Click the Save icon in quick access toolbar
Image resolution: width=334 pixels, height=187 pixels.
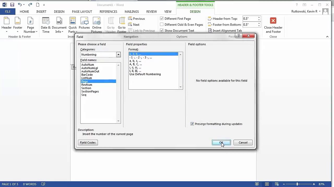click(12, 5)
